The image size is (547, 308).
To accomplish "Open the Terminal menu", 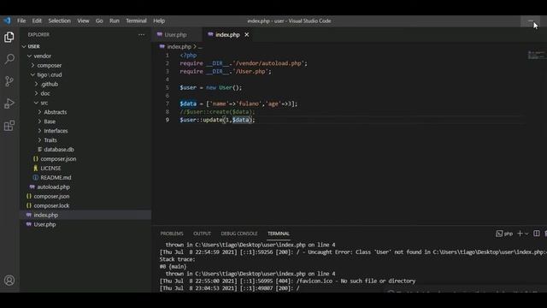I will pyautogui.click(x=136, y=21).
